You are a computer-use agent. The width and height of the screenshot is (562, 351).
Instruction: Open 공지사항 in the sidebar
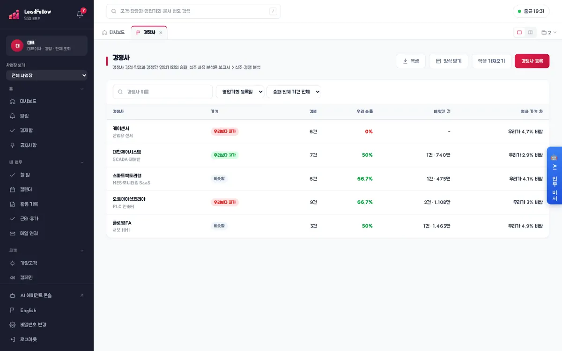pyautogui.click(x=47, y=145)
